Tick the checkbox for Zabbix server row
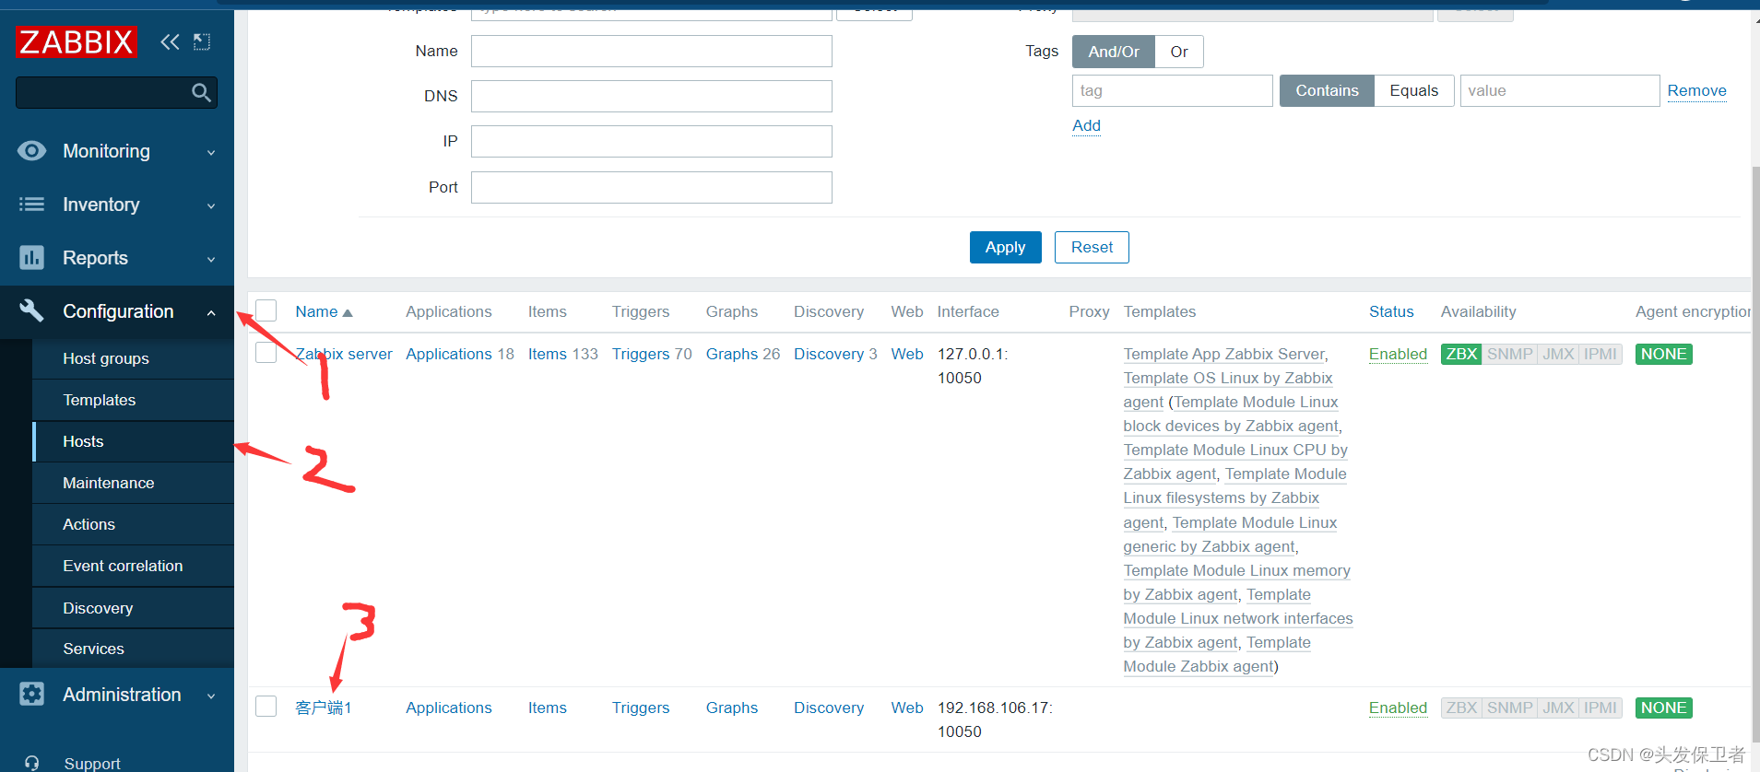1760x772 pixels. pos(266,353)
